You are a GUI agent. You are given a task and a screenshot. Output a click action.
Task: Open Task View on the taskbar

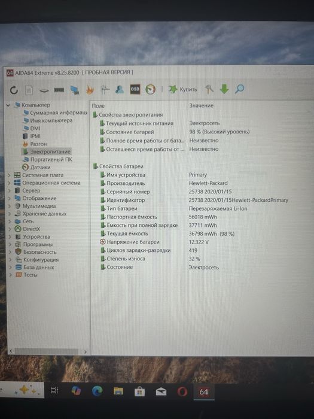54,390
